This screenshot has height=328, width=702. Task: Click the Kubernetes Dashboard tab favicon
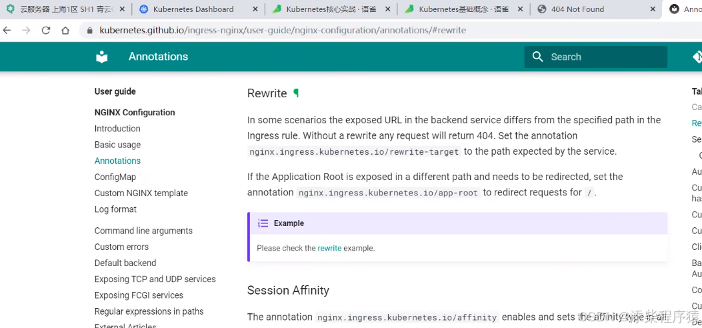click(x=144, y=9)
